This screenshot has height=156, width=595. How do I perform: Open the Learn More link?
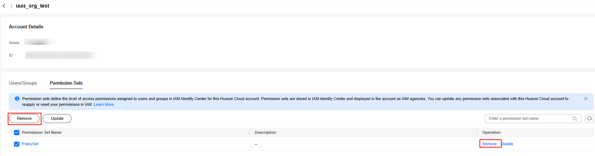pyautogui.click(x=104, y=104)
